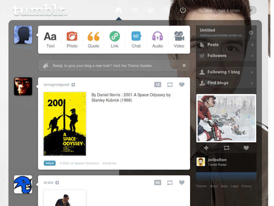This screenshot has height=206, width=274.
Task: Like the ta-ble post with heart
Action: [x=182, y=183]
